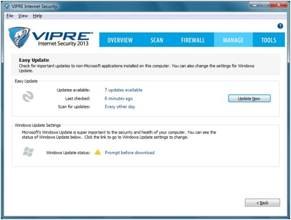Click the 6 minutes ago link
Screen dimensions: 291x220
coord(119,99)
